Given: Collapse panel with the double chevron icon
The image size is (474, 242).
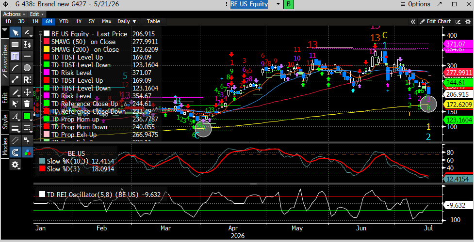Looking at the screenshot, I should click(413, 21).
